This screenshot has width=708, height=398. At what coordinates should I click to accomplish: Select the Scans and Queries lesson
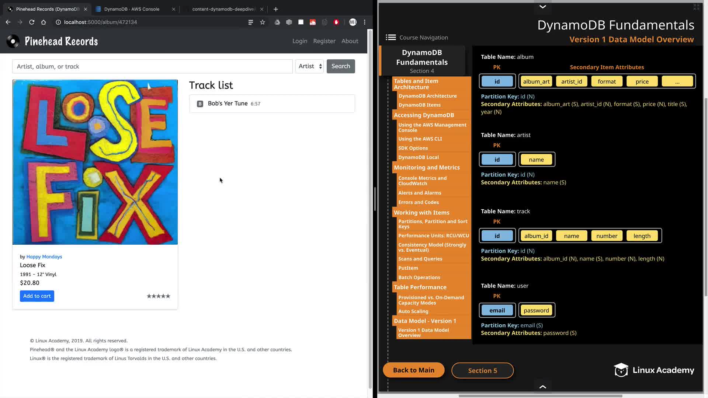coord(420,259)
